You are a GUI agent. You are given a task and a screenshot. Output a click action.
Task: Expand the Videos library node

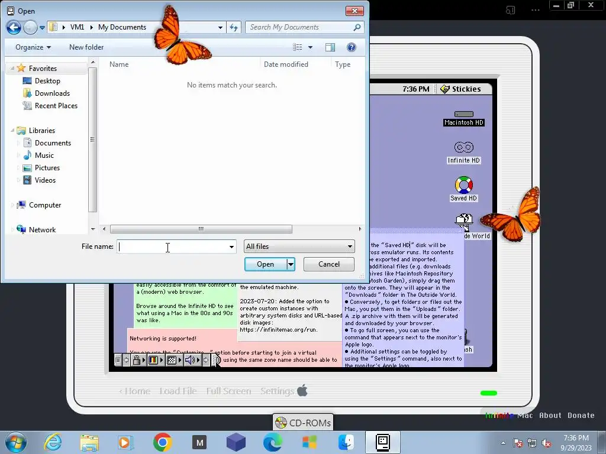click(x=18, y=180)
